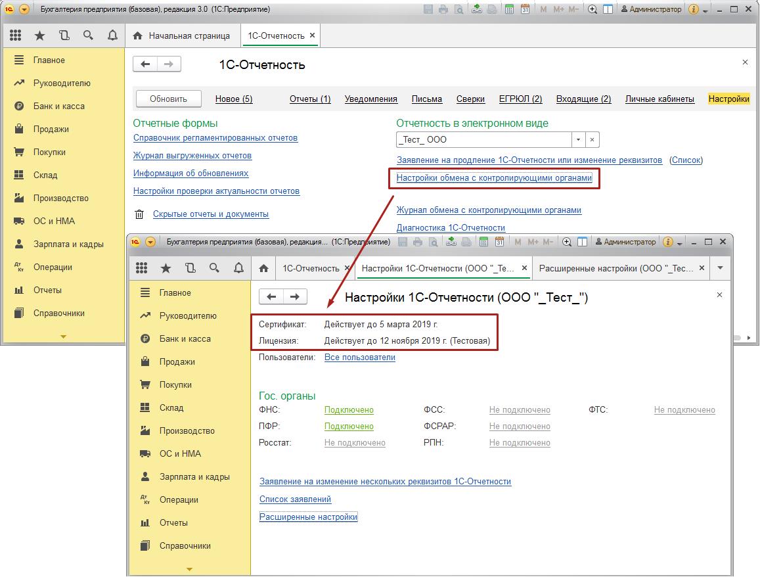Open info dropdown arrow in back window title bar
The image size is (760, 577).
coord(705,11)
